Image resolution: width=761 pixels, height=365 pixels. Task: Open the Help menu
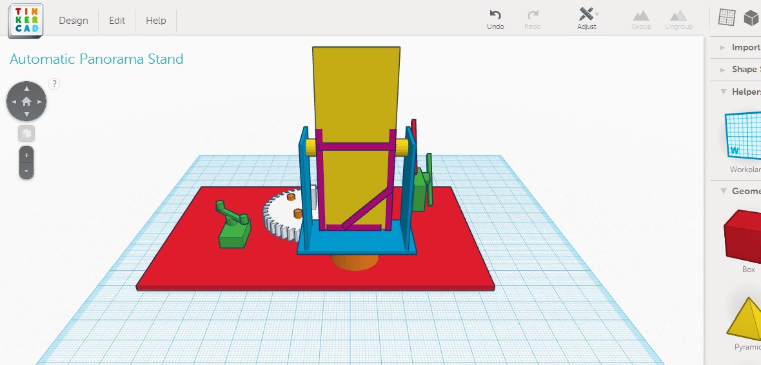(156, 21)
